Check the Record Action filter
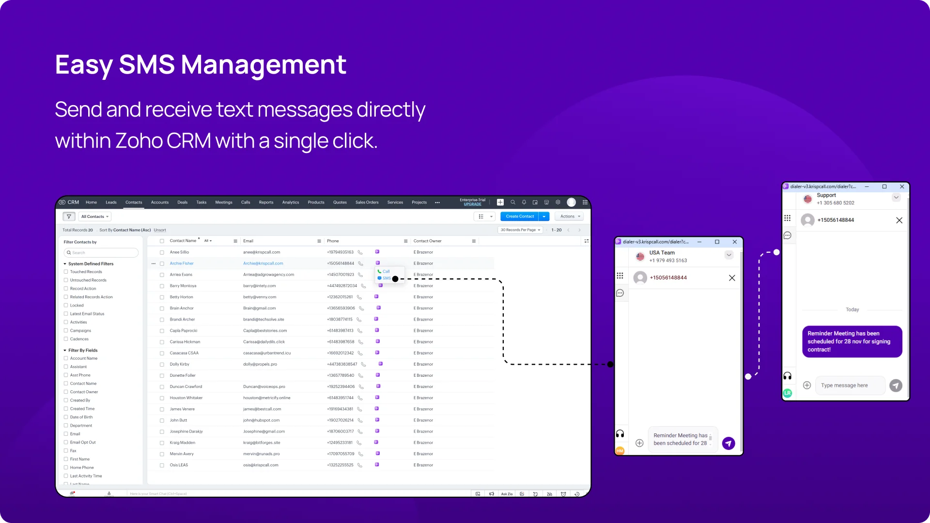 66,289
